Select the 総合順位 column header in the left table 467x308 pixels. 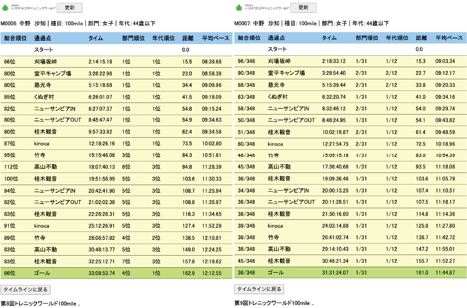tap(15, 38)
